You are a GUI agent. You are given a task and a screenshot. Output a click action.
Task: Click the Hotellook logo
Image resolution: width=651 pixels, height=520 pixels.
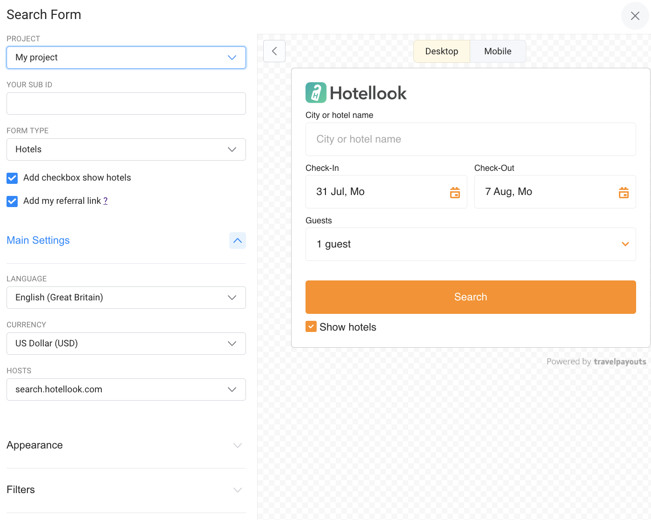click(x=356, y=93)
